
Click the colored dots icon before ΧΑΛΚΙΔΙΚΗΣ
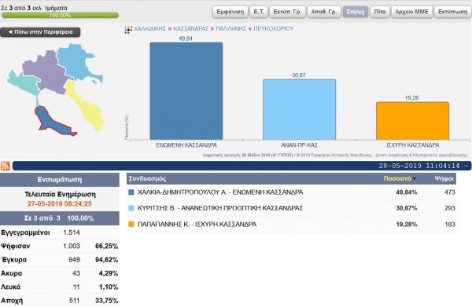point(128,29)
